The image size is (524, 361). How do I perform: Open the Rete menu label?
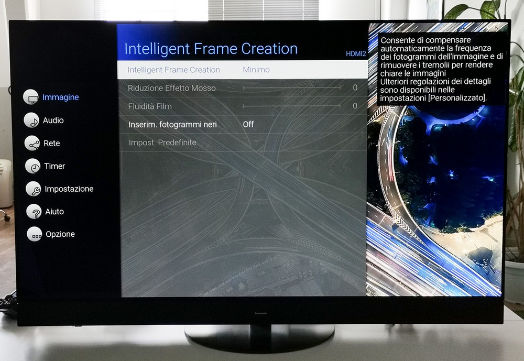(x=51, y=143)
